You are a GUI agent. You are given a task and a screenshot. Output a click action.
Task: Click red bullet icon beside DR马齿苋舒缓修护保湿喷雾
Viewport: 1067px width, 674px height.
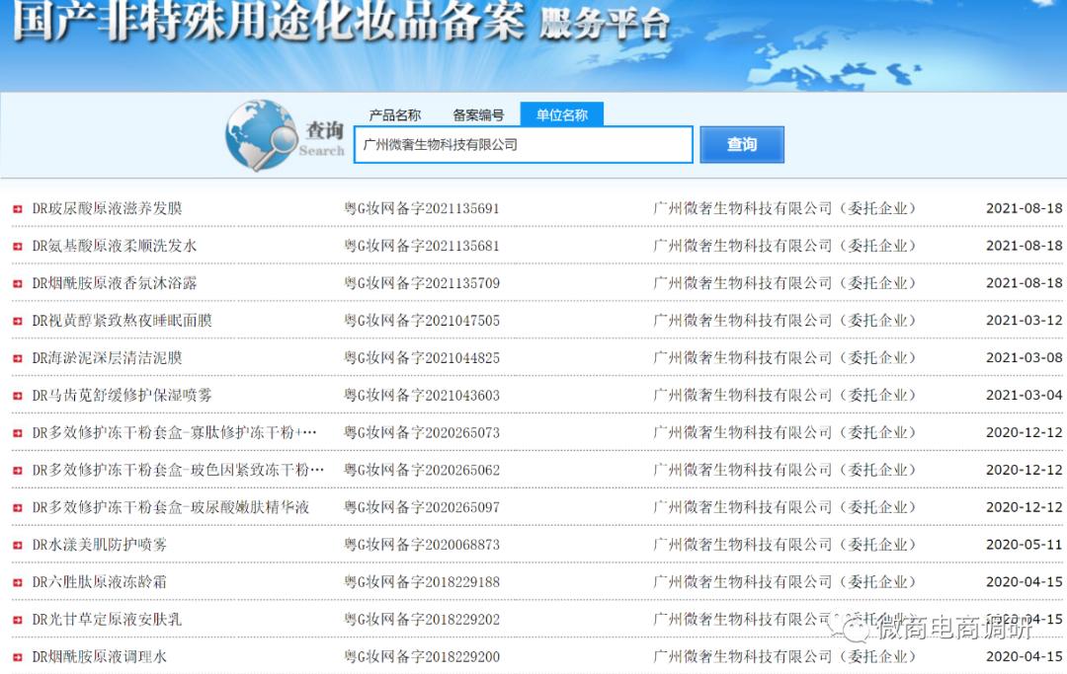18,396
